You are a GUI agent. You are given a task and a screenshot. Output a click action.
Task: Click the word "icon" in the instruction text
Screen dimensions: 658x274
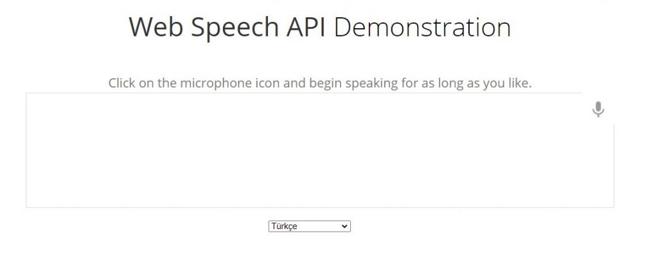coord(267,83)
